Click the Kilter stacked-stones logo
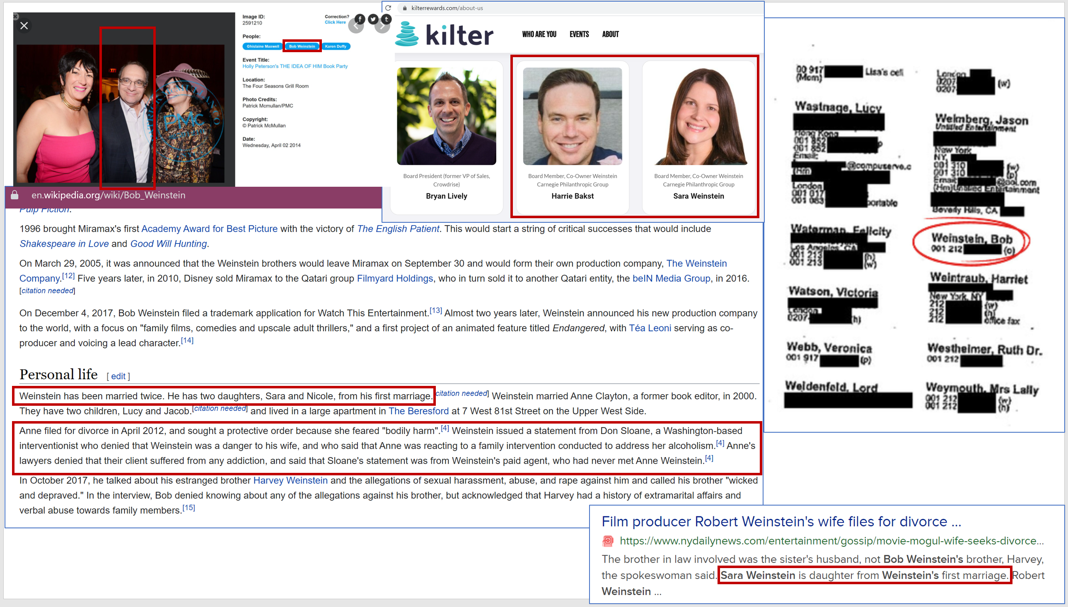The width and height of the screenshot is (1068, 607). pos(406,34)
